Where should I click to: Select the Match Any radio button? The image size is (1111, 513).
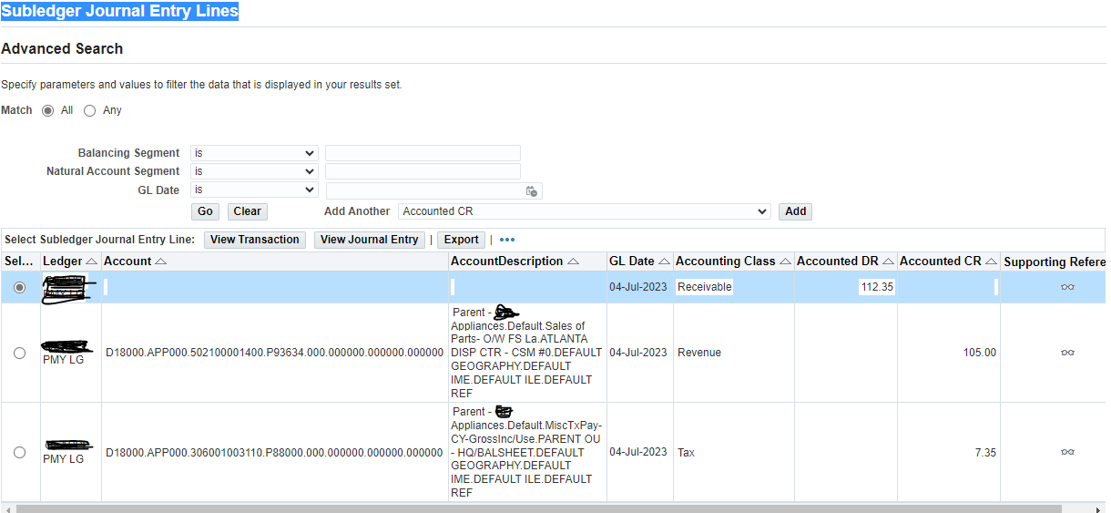pos(89,110)
